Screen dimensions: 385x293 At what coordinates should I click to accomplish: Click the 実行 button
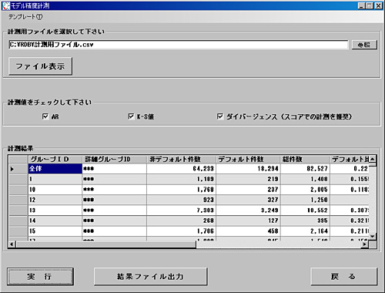pos(40,277)
